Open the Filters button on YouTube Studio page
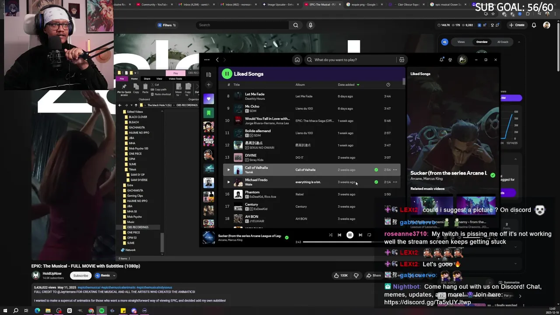This screenshot has width=560, height=315. tap(167, 25)
